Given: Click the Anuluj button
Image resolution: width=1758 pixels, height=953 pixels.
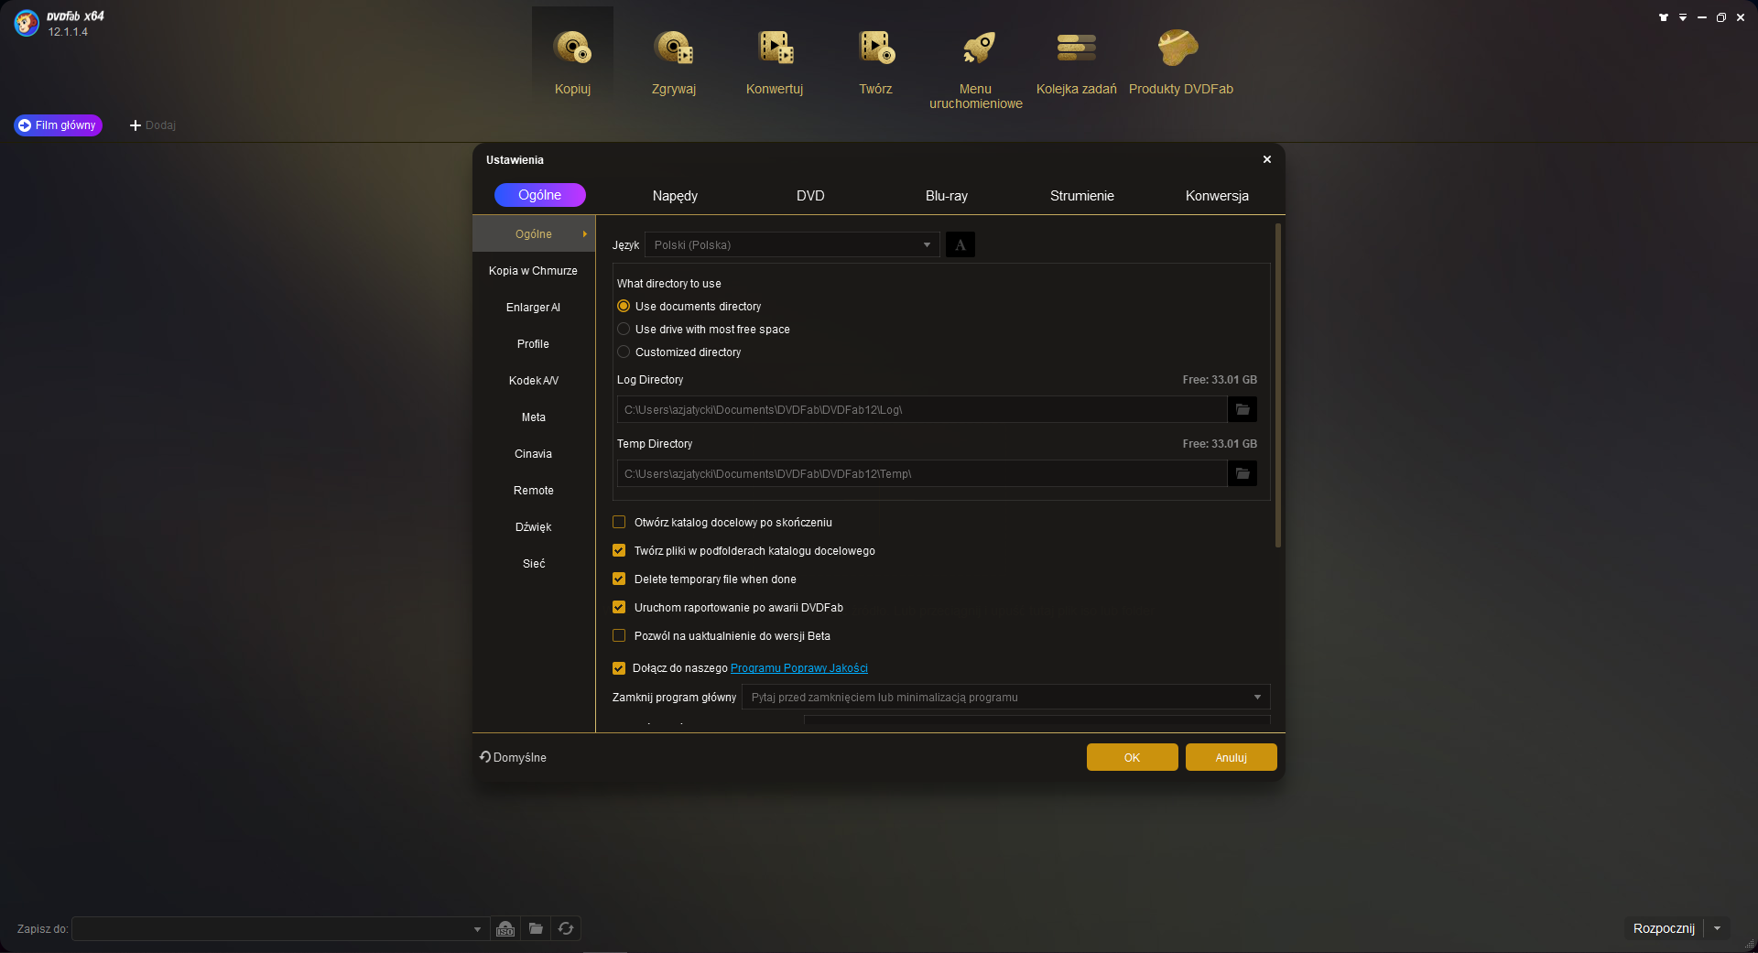Looking at the screenshot, I should click(x=1232, y=757).
